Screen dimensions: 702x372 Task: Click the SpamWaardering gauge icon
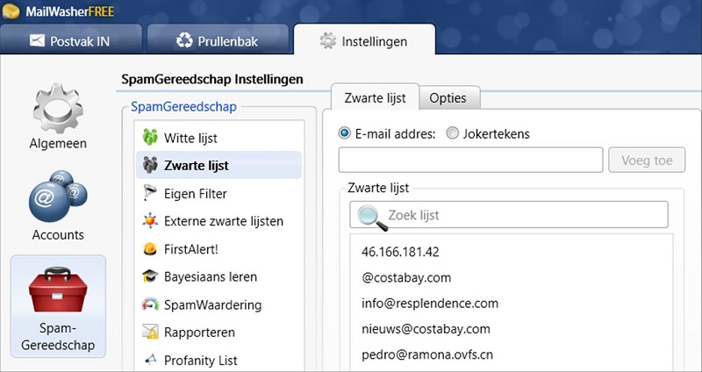[150, 304]
